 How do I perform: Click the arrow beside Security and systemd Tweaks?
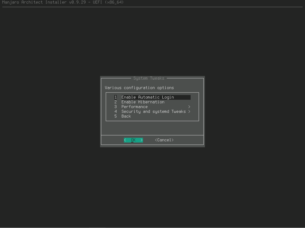click(189, 112)
